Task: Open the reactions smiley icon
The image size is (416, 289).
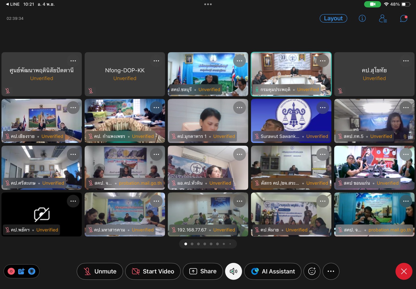Action: point(312,271)
